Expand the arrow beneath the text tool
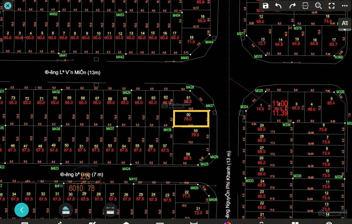Screen dimensions: 352x224 345,29
